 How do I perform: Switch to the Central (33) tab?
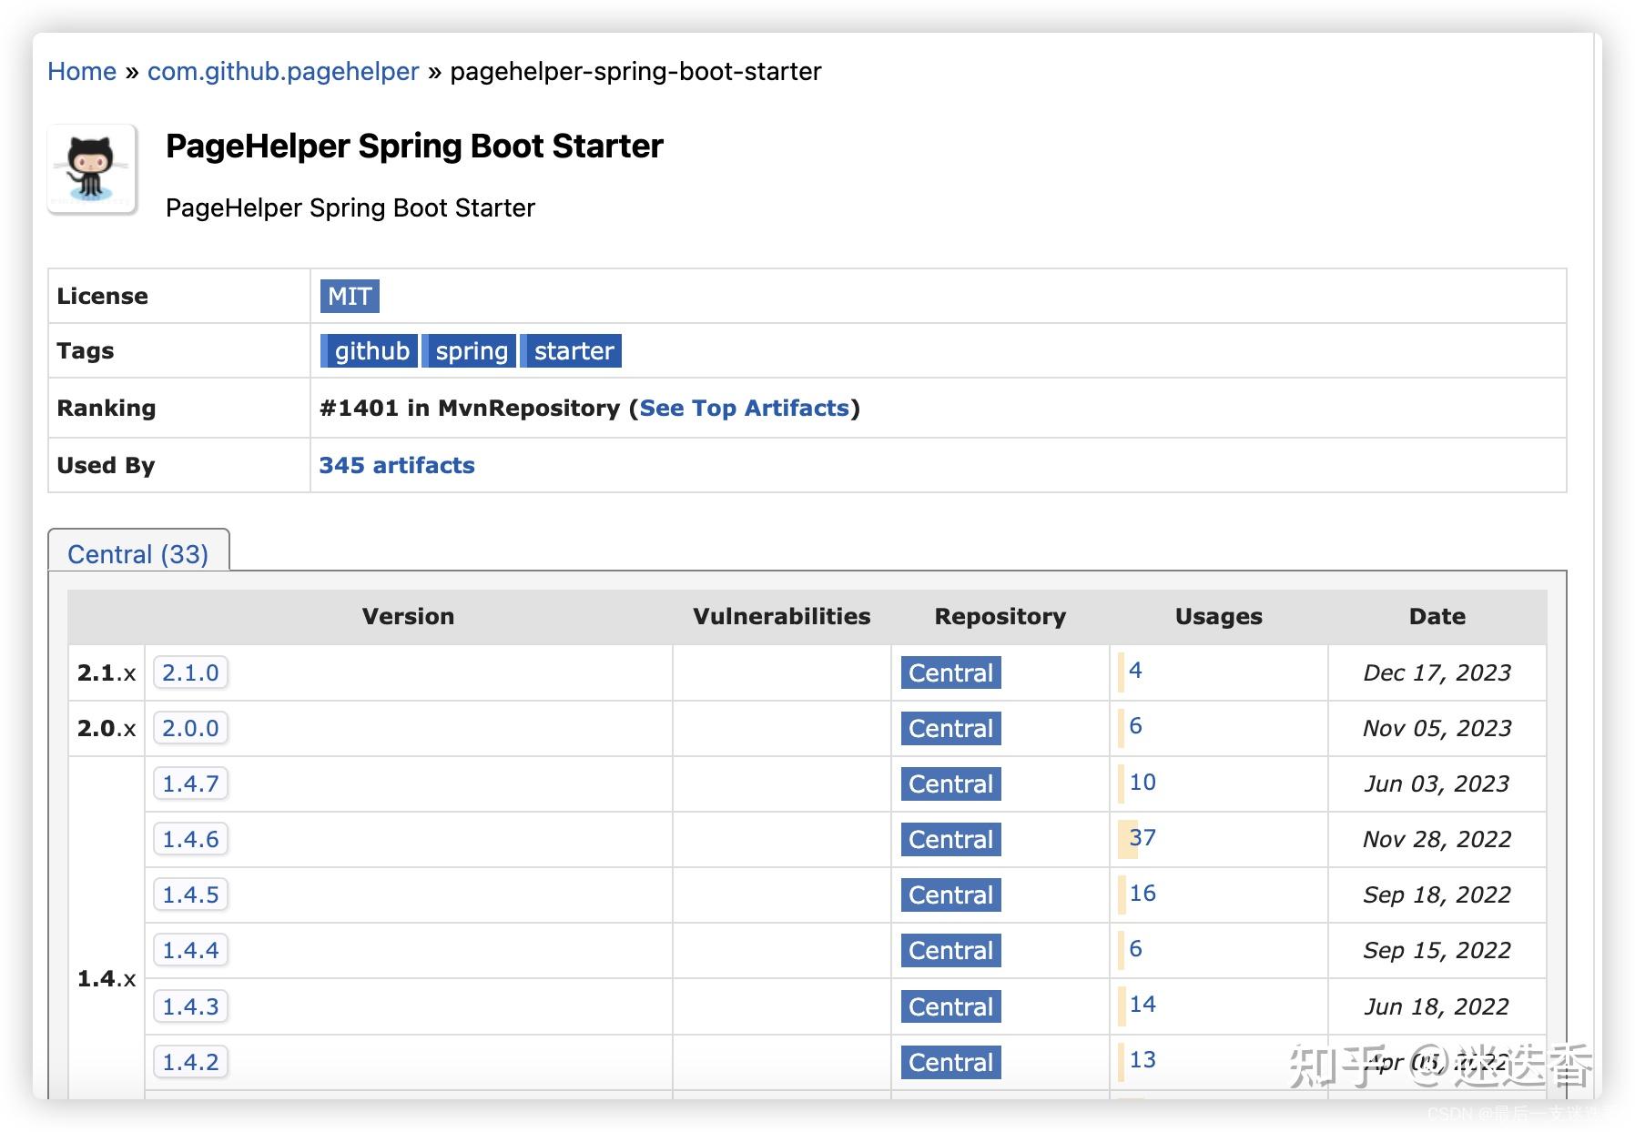click(138, 553)
